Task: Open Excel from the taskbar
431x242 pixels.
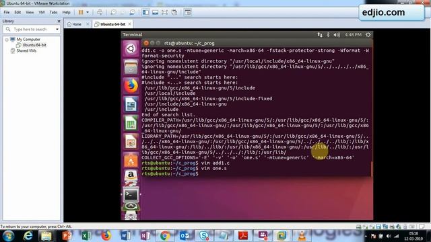Action: [x=86, y=236]
